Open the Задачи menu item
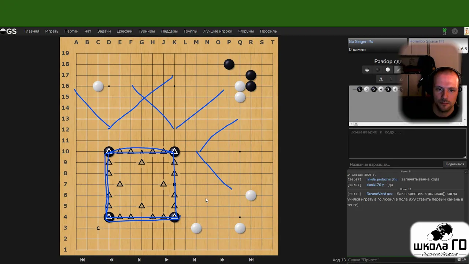The width and height of the screenshot is (469, 264). (x=104, y=31)
